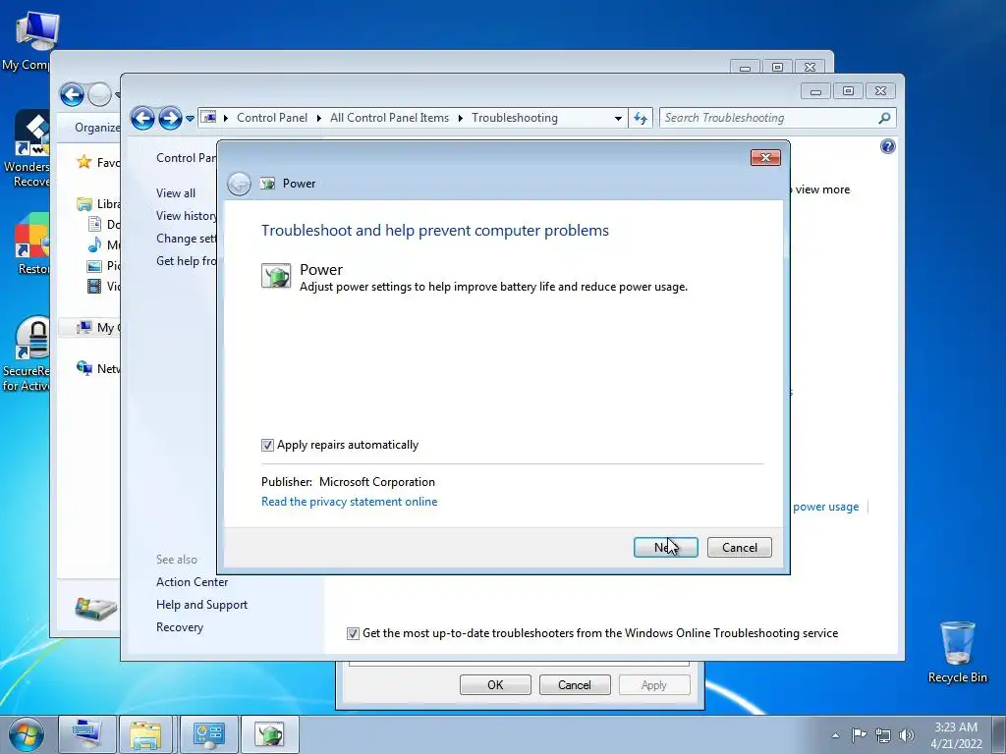1006x754 pixels.
Task: Open Help and Support under See also
Action: (x=201, y=604)
